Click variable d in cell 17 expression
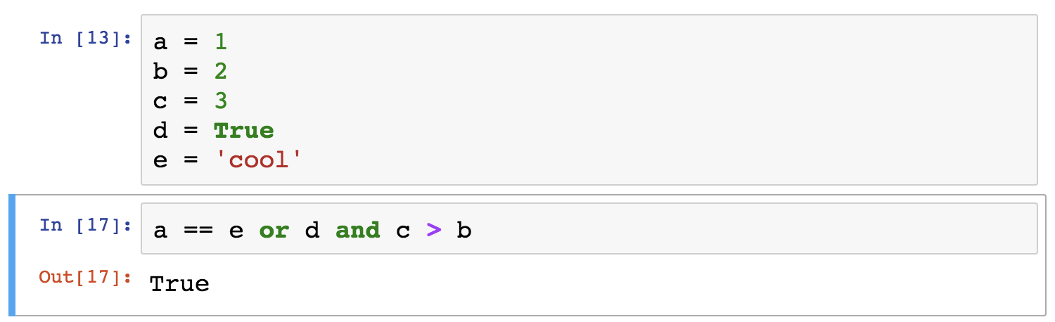This screenshot has width=1055, height=322. pyautogui.click(x=312, y=230)
